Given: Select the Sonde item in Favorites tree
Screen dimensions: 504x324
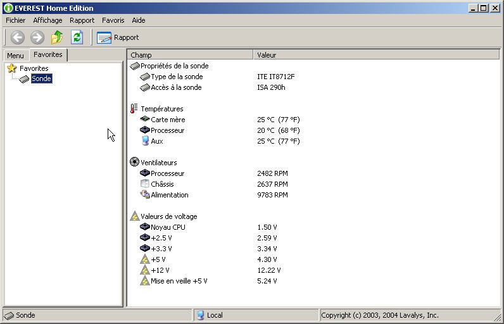Looking at the screenshot, I should click(41, 78).
